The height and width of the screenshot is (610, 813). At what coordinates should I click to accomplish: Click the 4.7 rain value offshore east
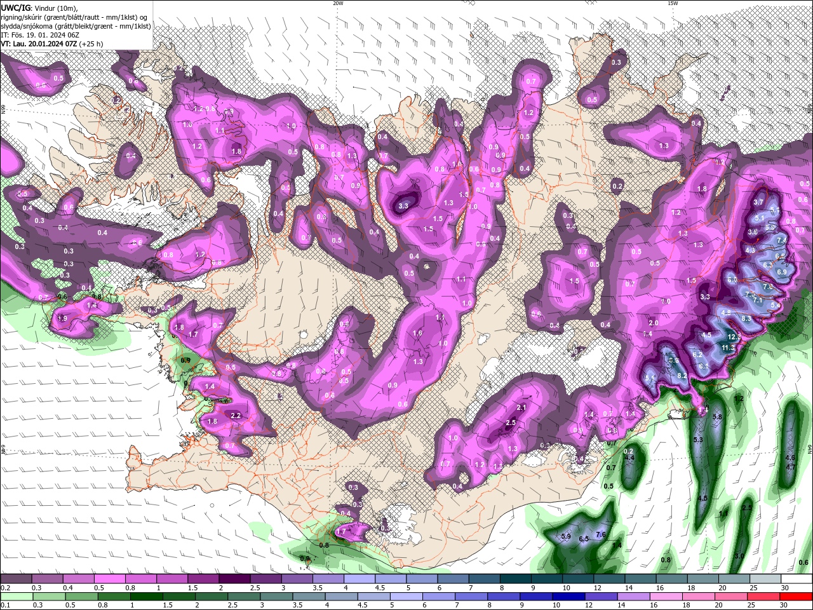[x=791, y=467]
